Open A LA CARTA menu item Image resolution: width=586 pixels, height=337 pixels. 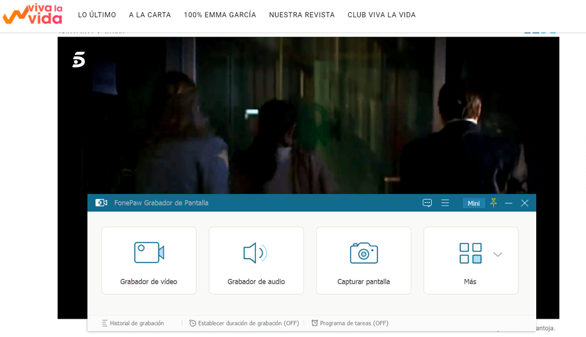click(150, 15)
